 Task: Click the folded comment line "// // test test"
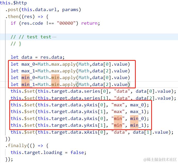(x=31, y=37)
